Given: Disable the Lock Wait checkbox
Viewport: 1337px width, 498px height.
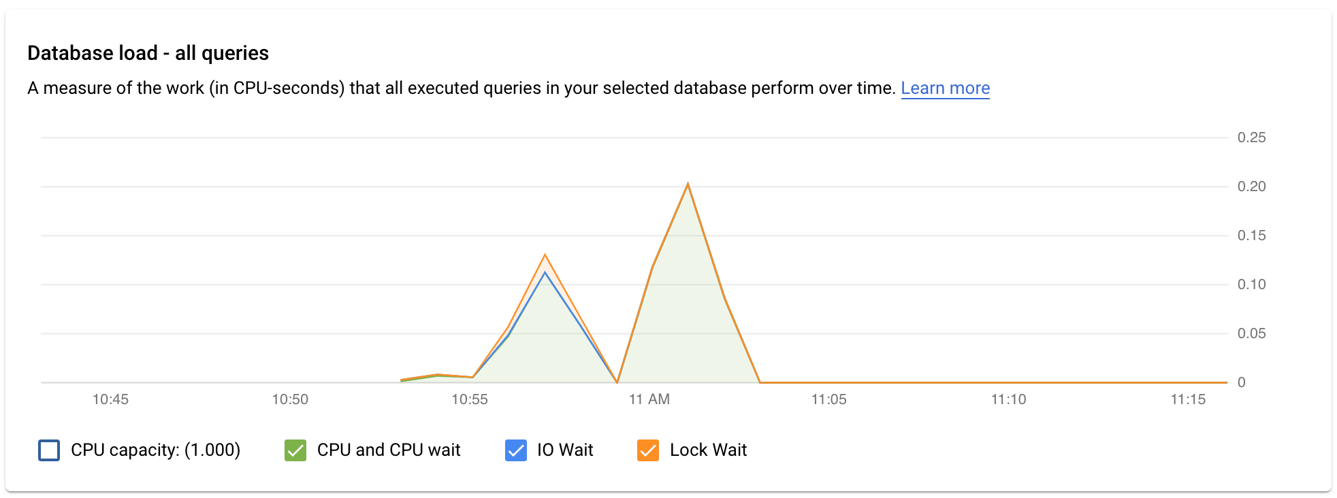Looking at the screenshot, I should pos(648,450).
